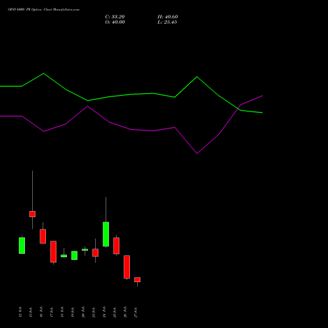Click the 17 Feb date axis label

pyautogui.click(x=52, y=312)
